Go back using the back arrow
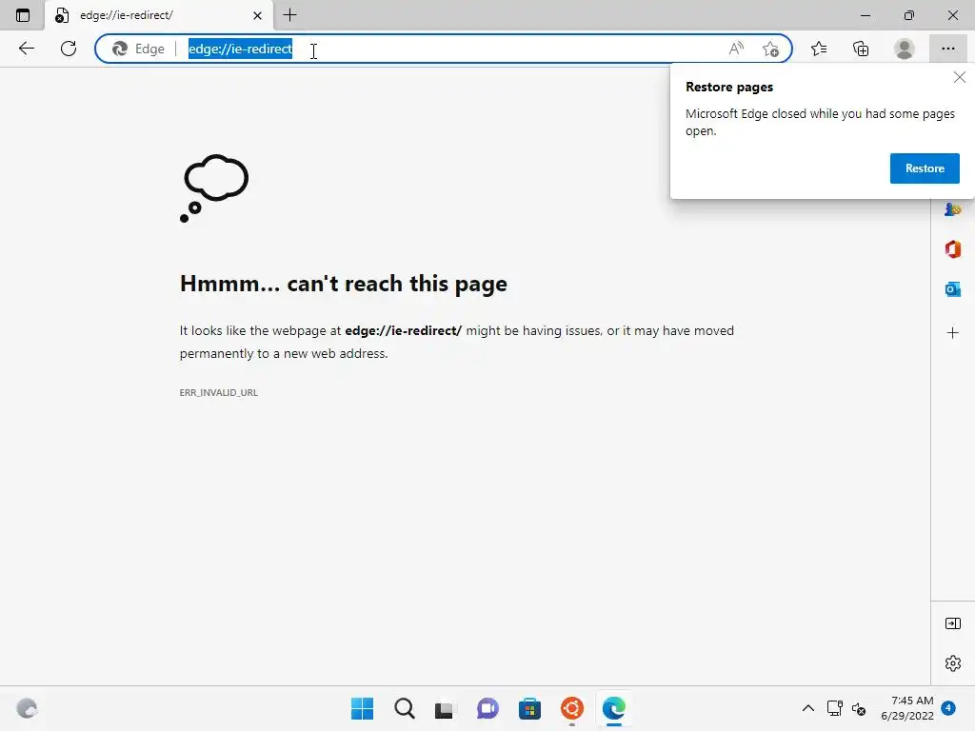This screenshot has width=975, height=731. coord(26,49)
